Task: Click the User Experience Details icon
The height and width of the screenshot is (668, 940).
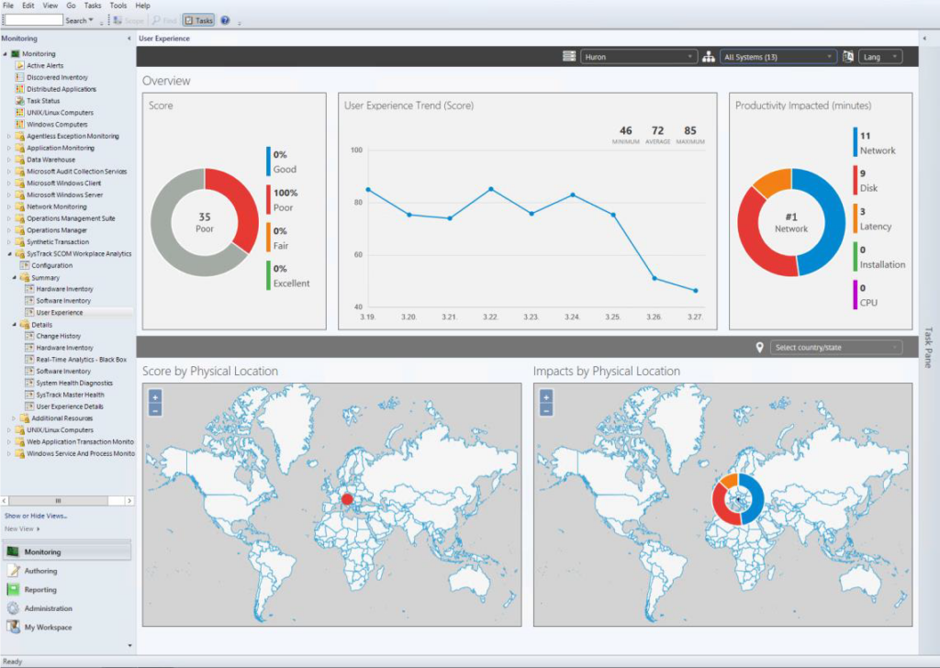Action: coord(29,406)
